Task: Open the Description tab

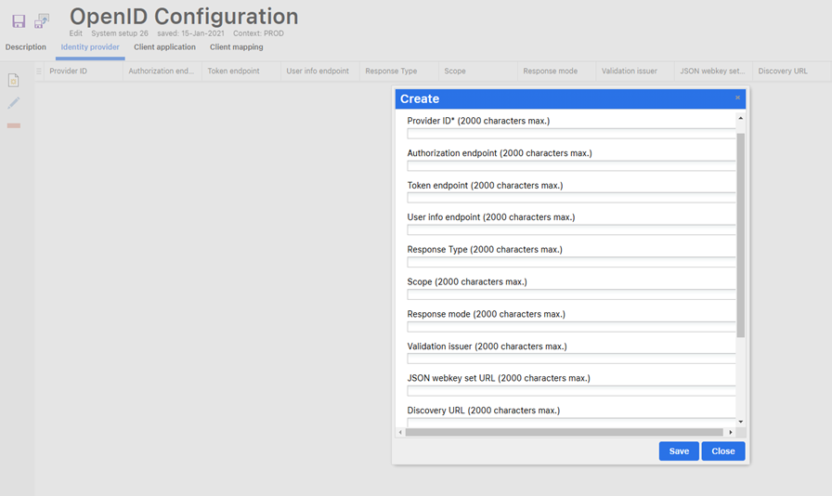Action: tap(26, 47)
